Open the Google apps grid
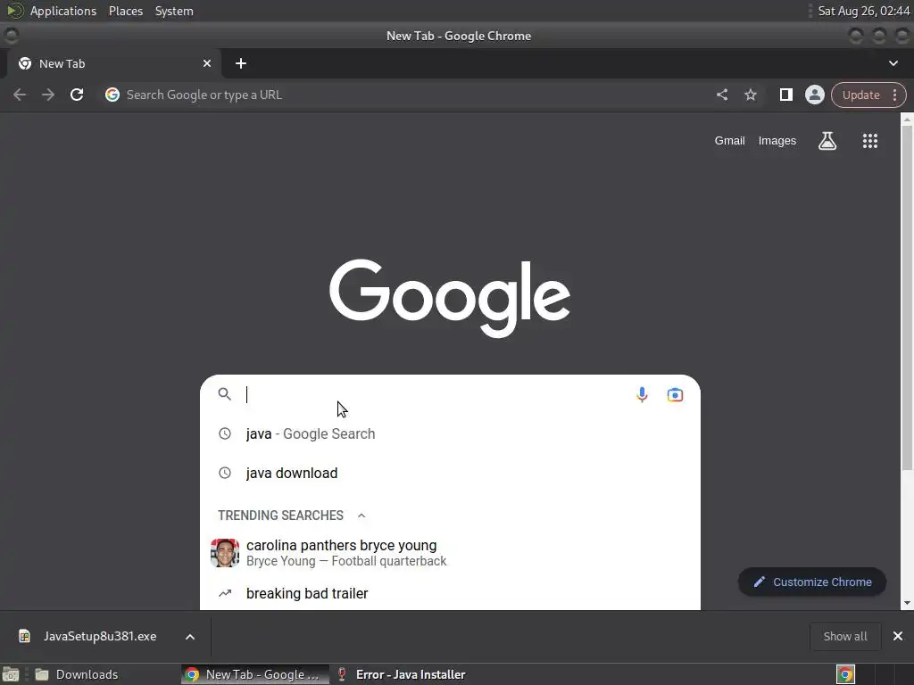 [x=869, y=140]
